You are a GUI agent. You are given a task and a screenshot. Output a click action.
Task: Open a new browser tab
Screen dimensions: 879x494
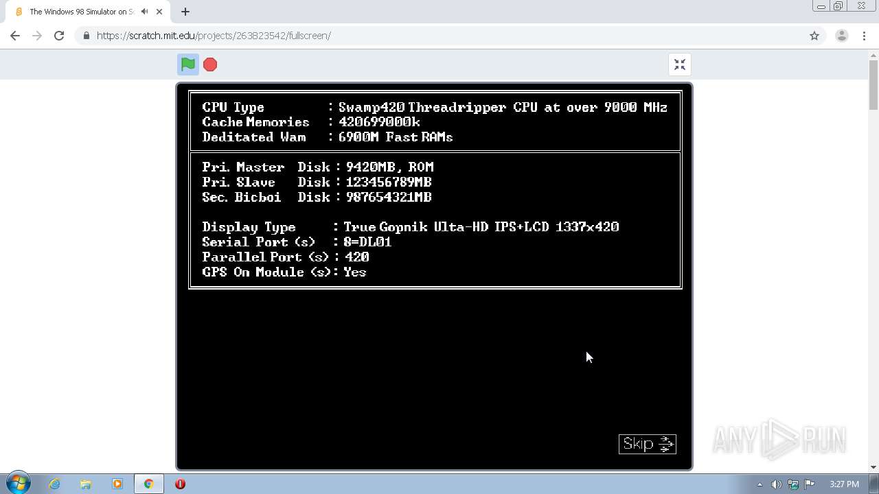coord(185,12)
